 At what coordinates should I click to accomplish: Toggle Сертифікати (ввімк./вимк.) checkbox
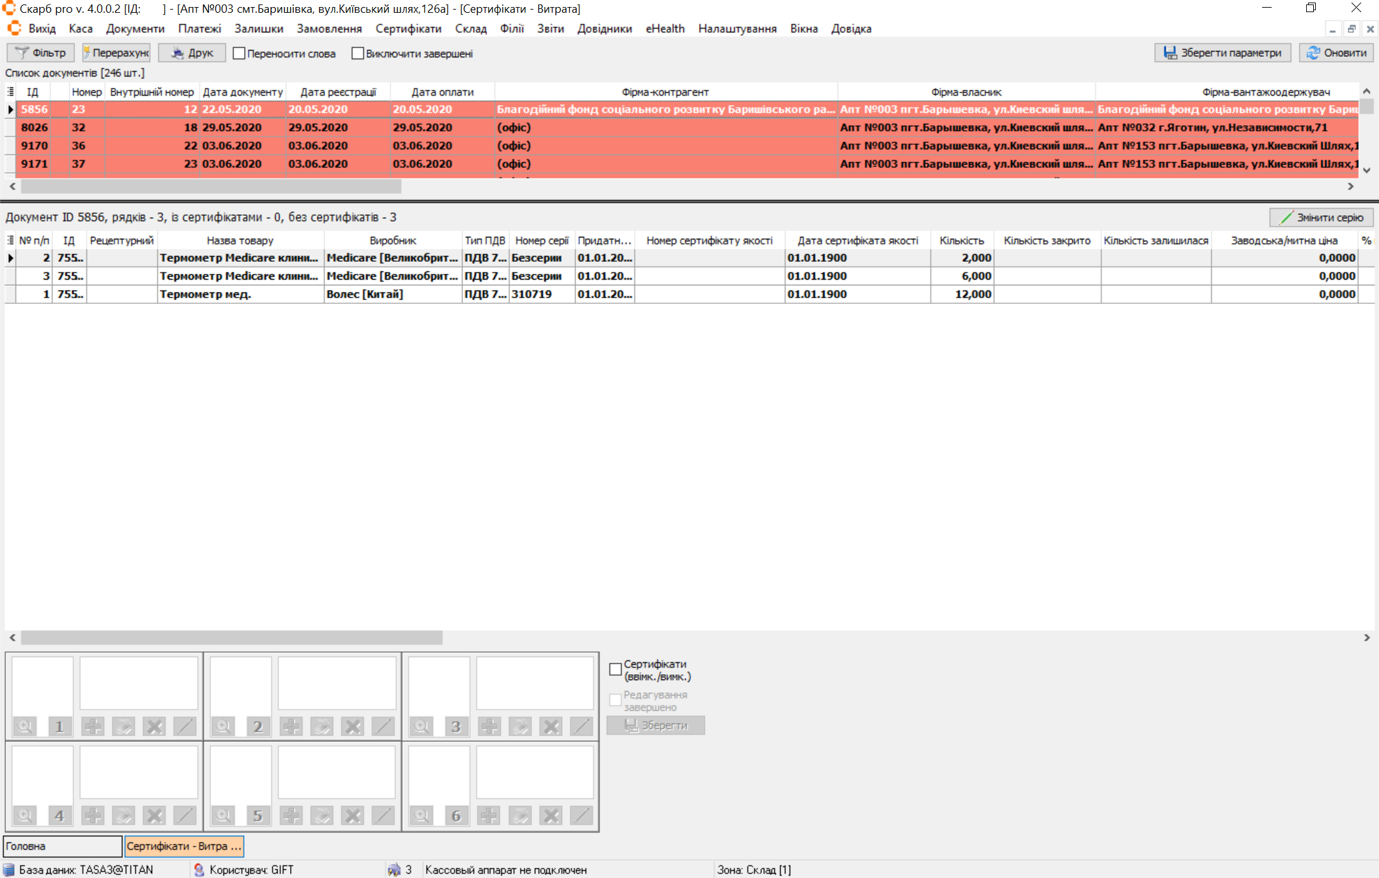(615, 669)
